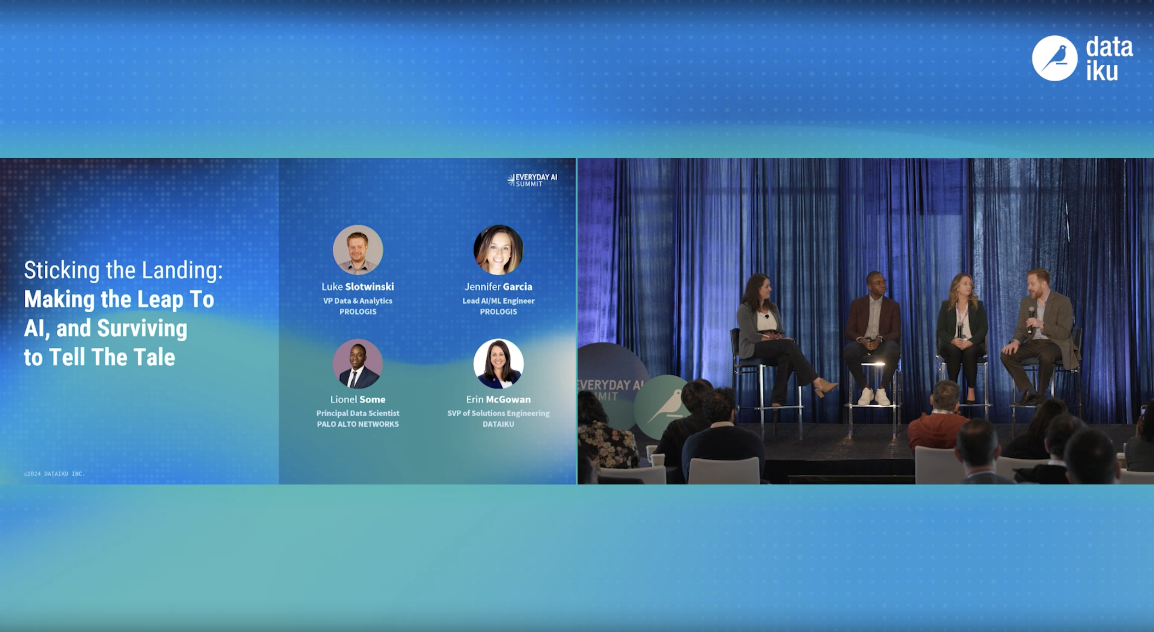Click 'VP Data & Analytics' title text
Image resolution: width=1154 pixels, height=632 pixels.
358,301
